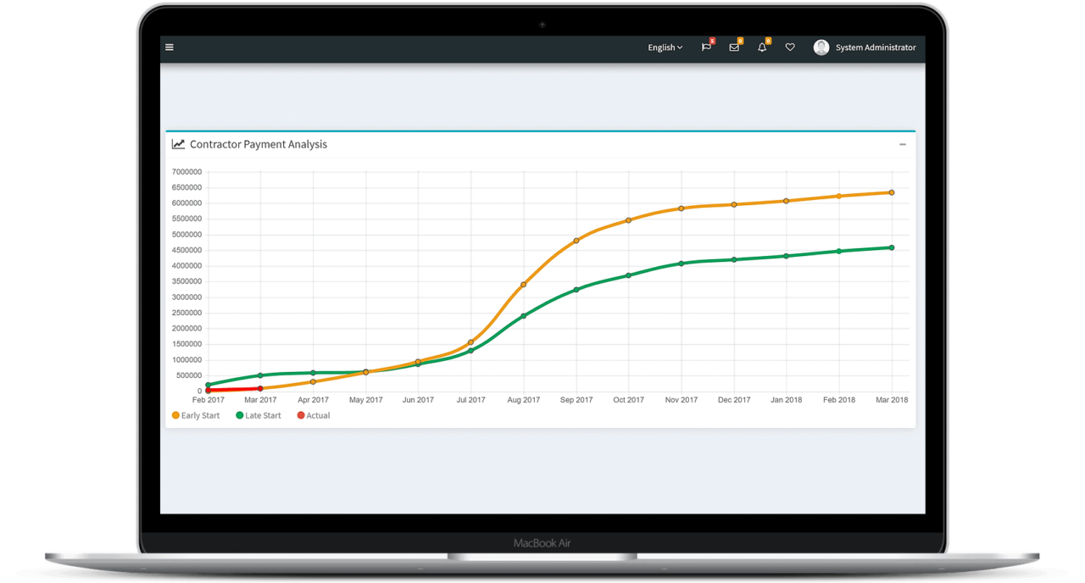Viewport: 1085px width, 583px height.
Task: Open the hamburger sidebar menu
Action: [x=170, y=47]
